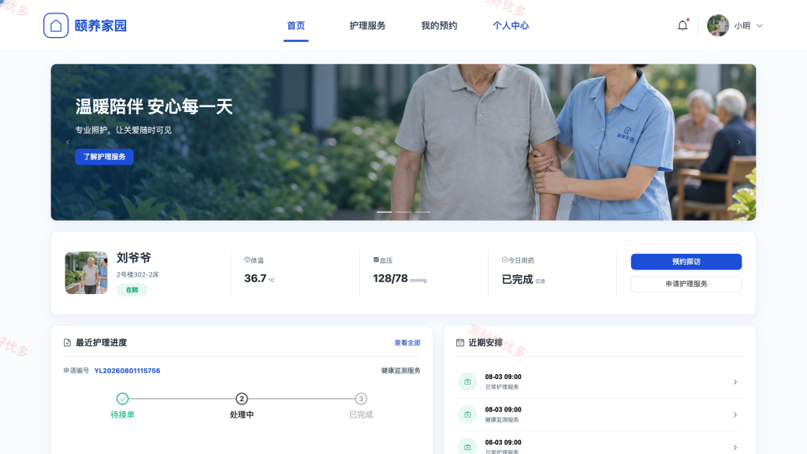
Task: Open the 护理服务 menu item
Action: 367,26
